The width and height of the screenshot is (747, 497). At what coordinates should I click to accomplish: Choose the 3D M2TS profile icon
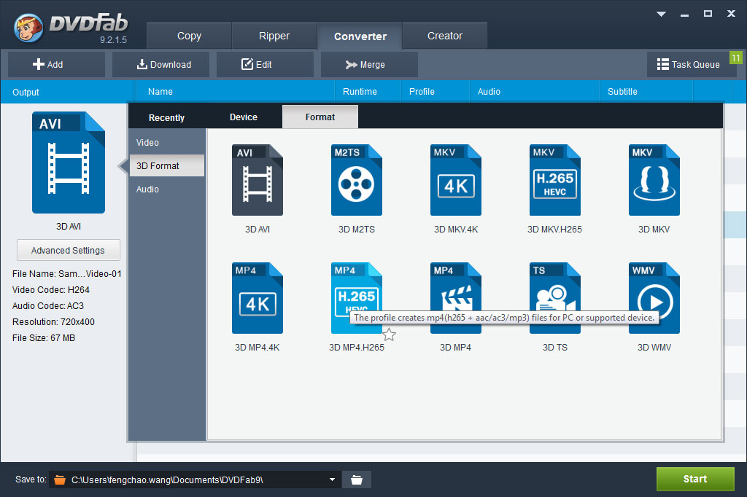click(356, 180)
